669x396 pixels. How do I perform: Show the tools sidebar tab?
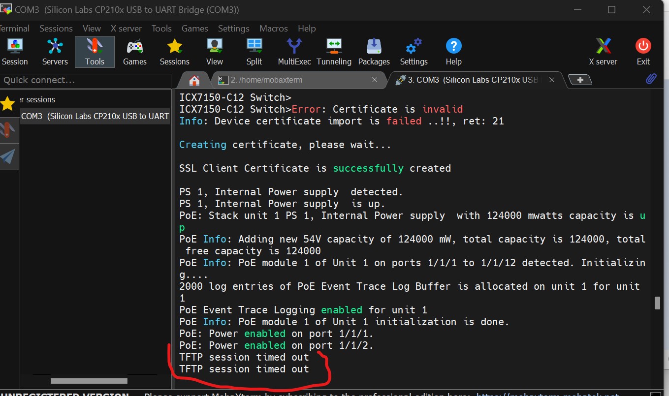(x=9, y=130)
